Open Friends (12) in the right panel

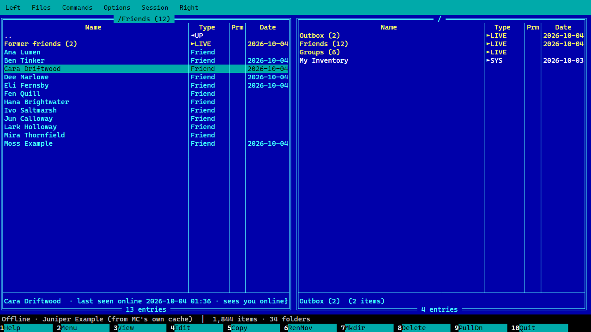coord(441,44)
